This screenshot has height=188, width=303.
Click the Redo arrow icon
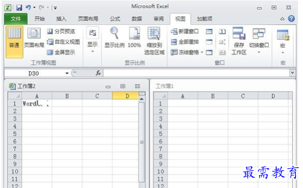click(42, 7)
